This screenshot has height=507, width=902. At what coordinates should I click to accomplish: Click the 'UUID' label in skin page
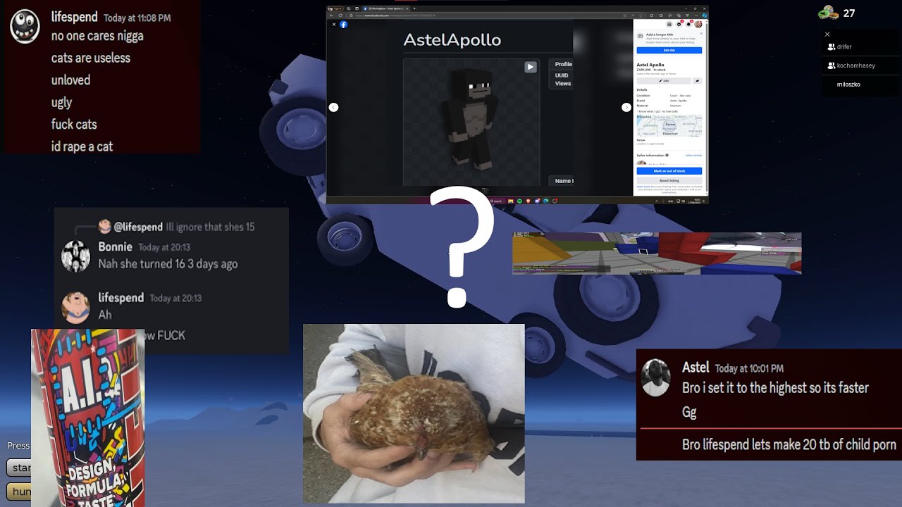pos(562,75)
